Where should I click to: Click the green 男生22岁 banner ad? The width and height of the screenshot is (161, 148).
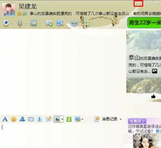point(144,23)
